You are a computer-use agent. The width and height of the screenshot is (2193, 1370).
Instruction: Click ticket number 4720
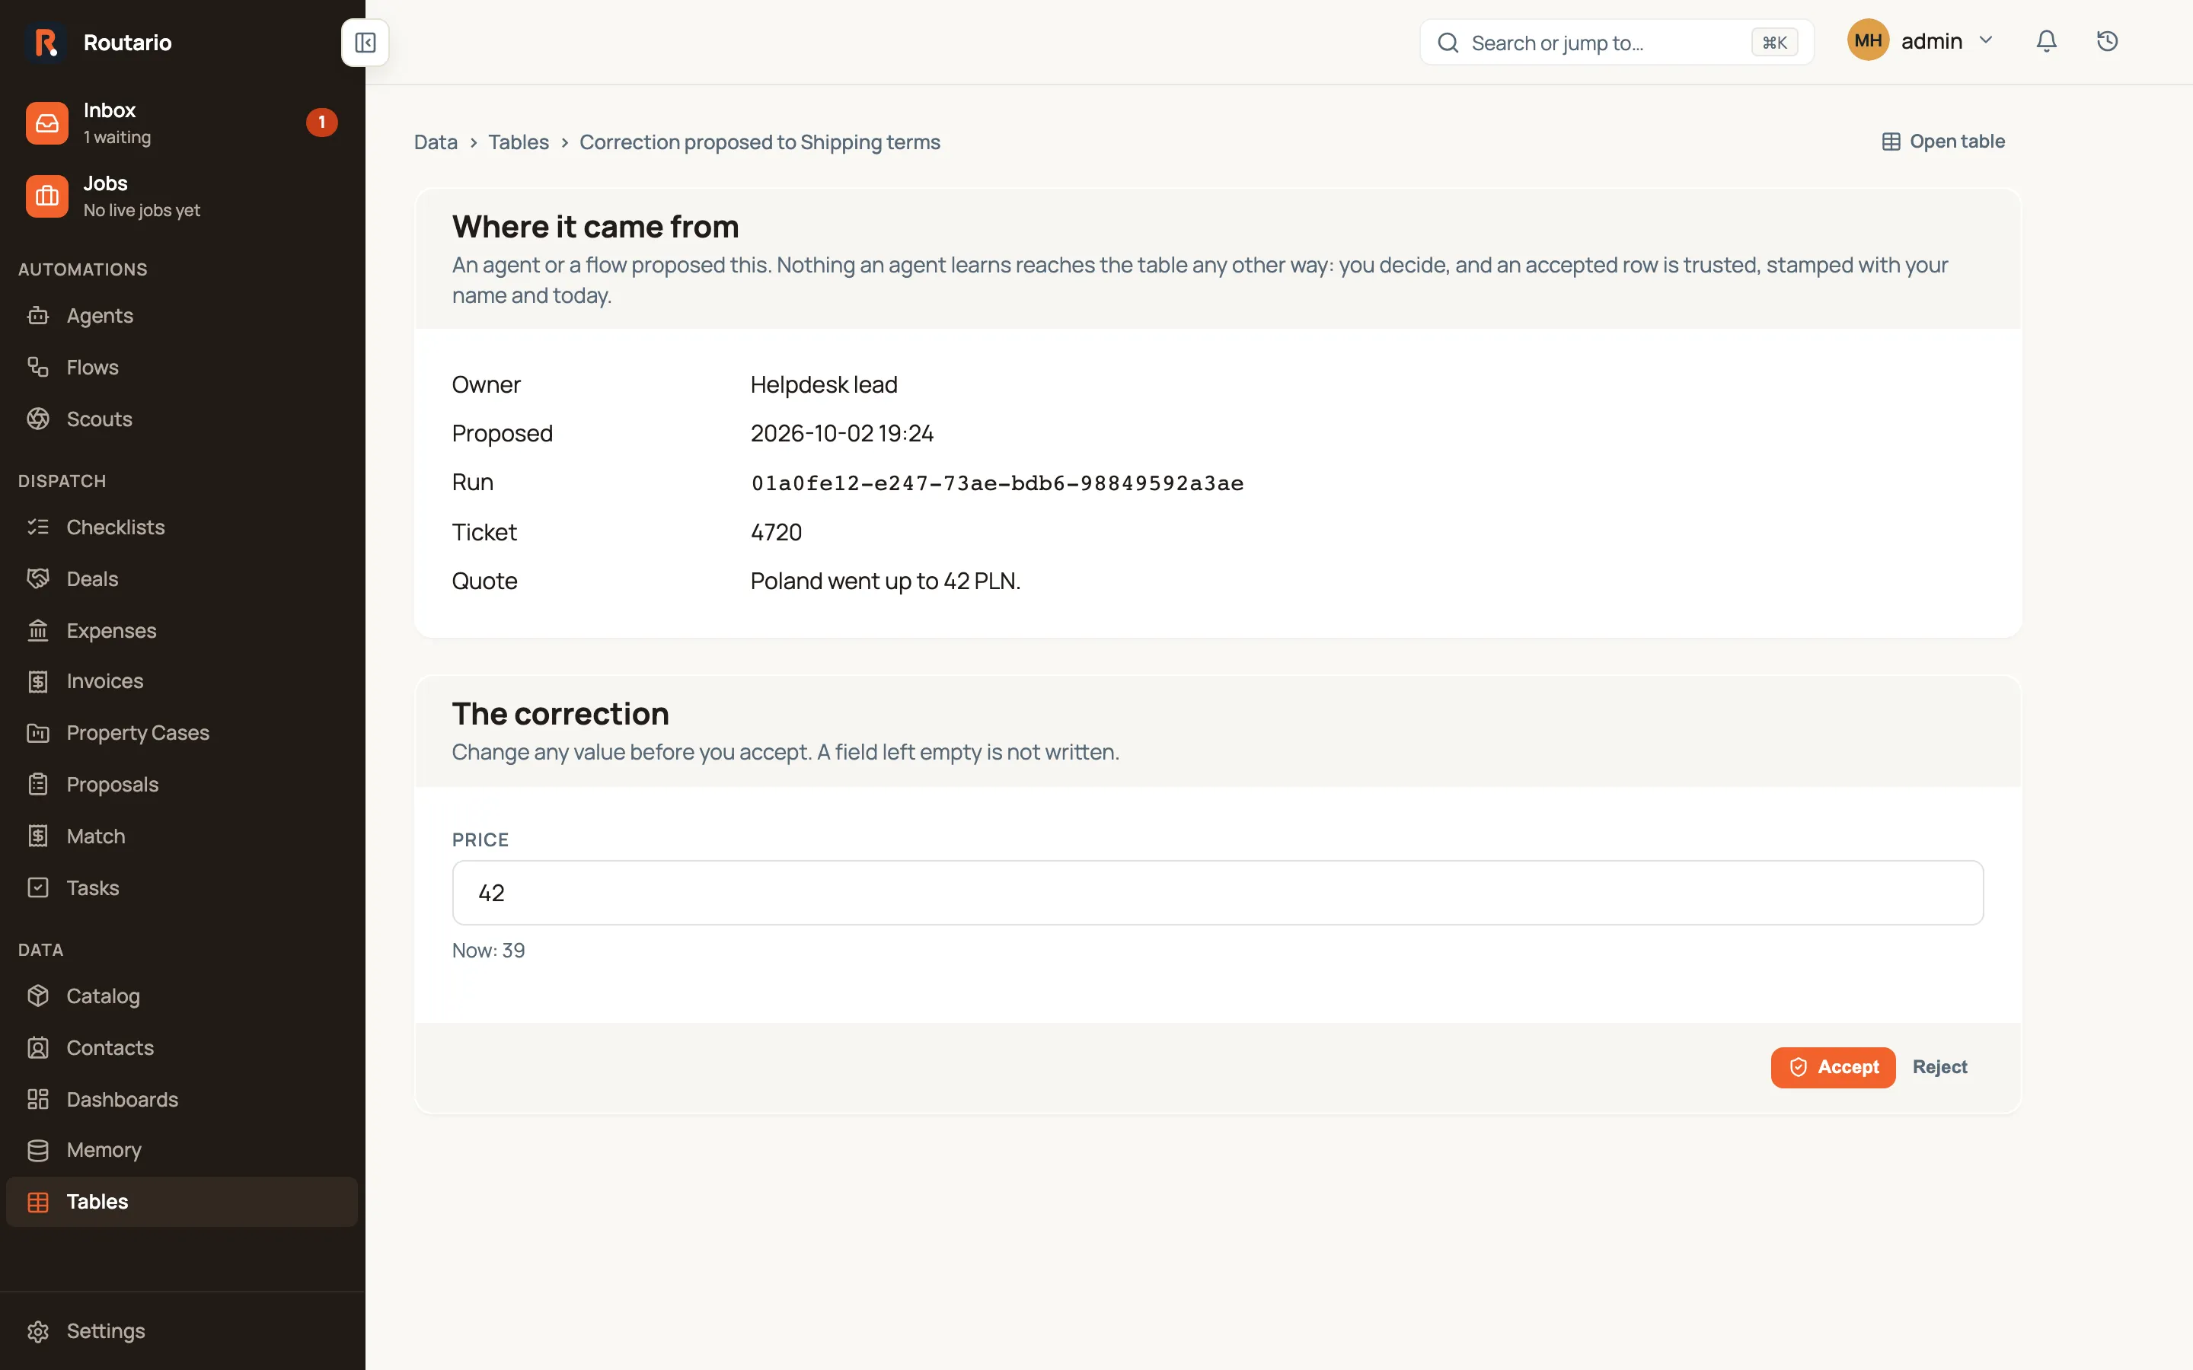776,532
